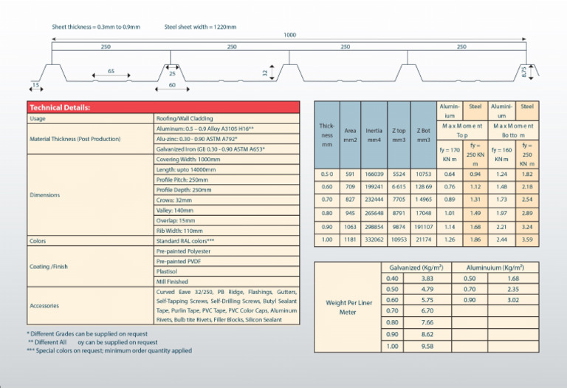Select 'Crown: 32mm' cell

coord(227,200)
